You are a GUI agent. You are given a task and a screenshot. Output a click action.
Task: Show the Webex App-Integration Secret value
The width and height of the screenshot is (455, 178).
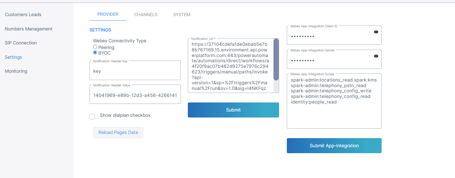376,56
